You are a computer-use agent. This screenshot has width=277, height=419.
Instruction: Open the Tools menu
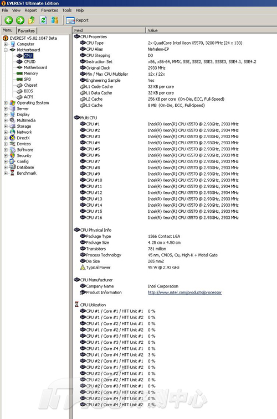(x=67, y=11)
